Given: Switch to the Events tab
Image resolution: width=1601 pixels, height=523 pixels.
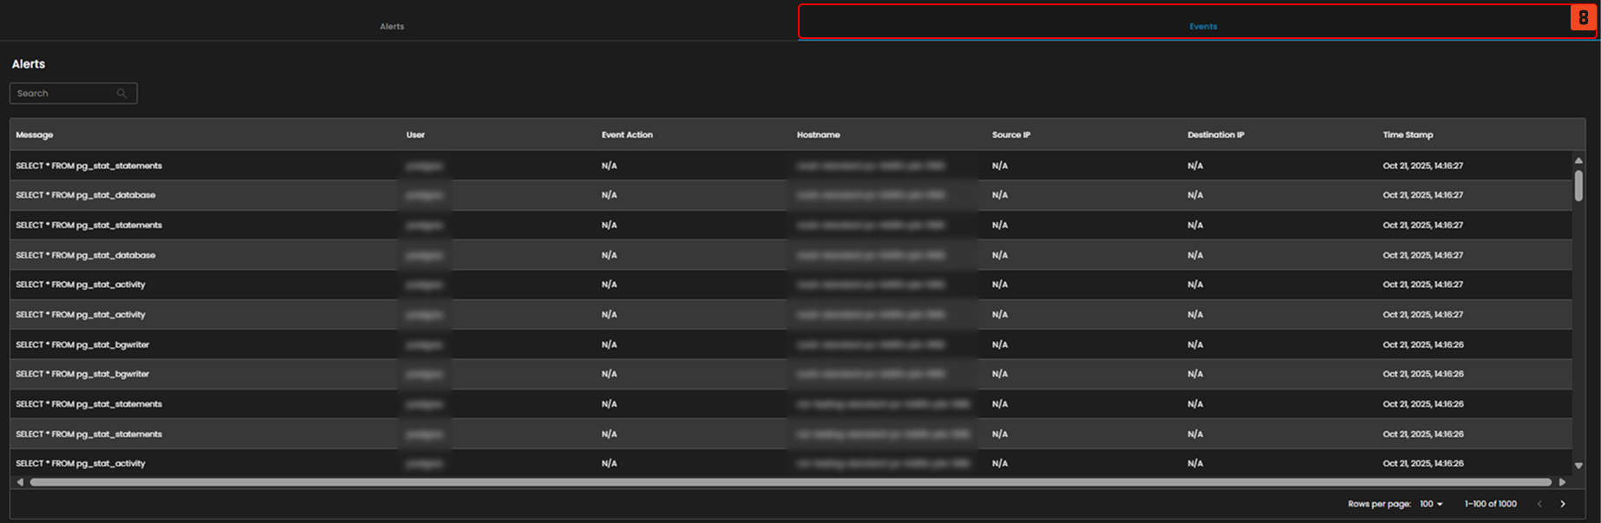Looking at the screenshot, I should (x=1202, y=27).
